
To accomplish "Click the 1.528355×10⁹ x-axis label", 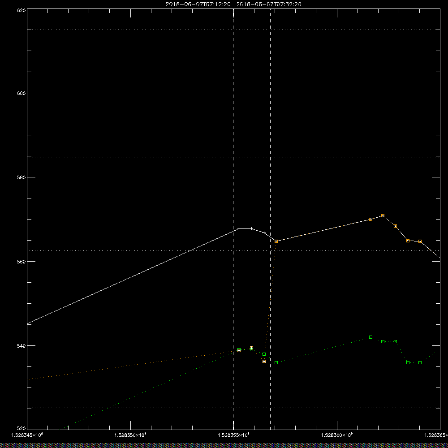I will tap(234, 435).
